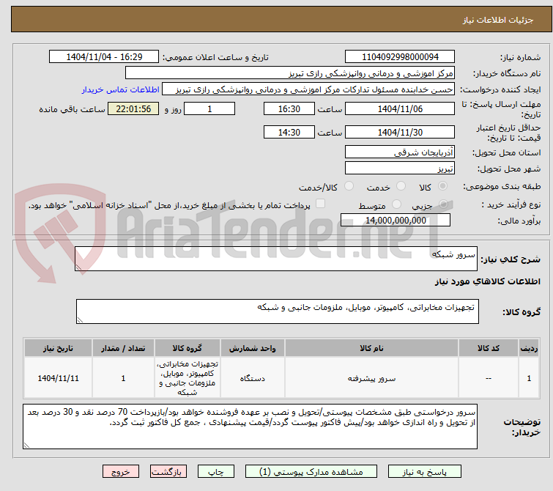553x491 pixels.
Task: Click the buyer notes box resize handle
Action: coord(26,446)
